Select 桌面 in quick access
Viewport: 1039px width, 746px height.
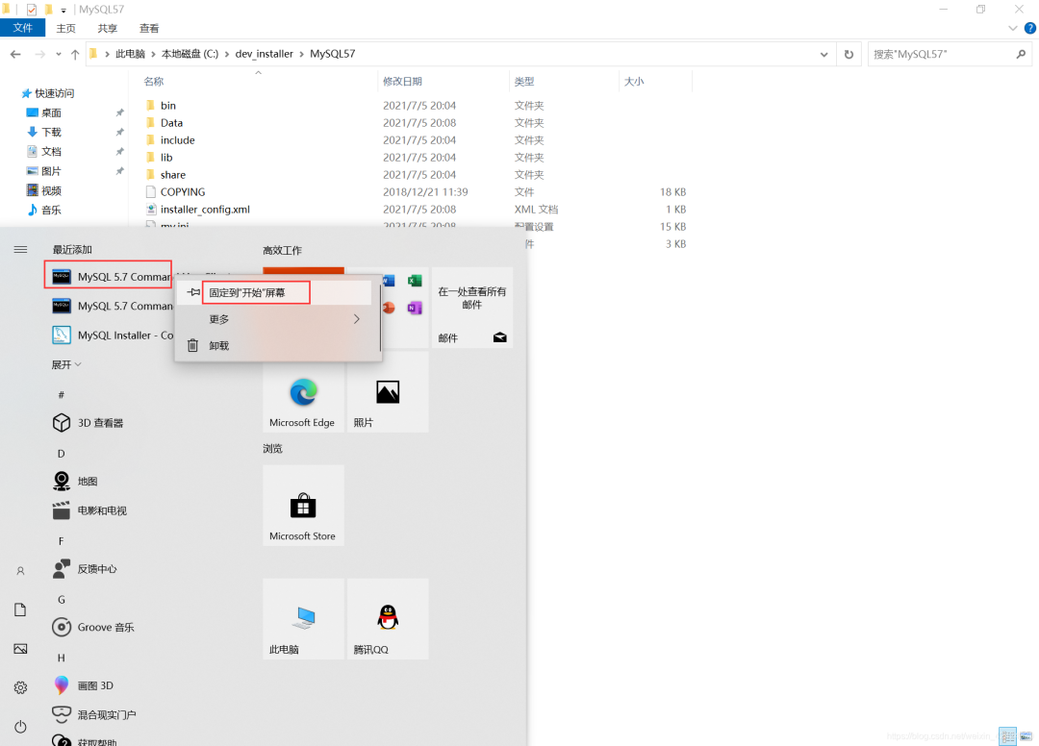[x=51, y=112]
